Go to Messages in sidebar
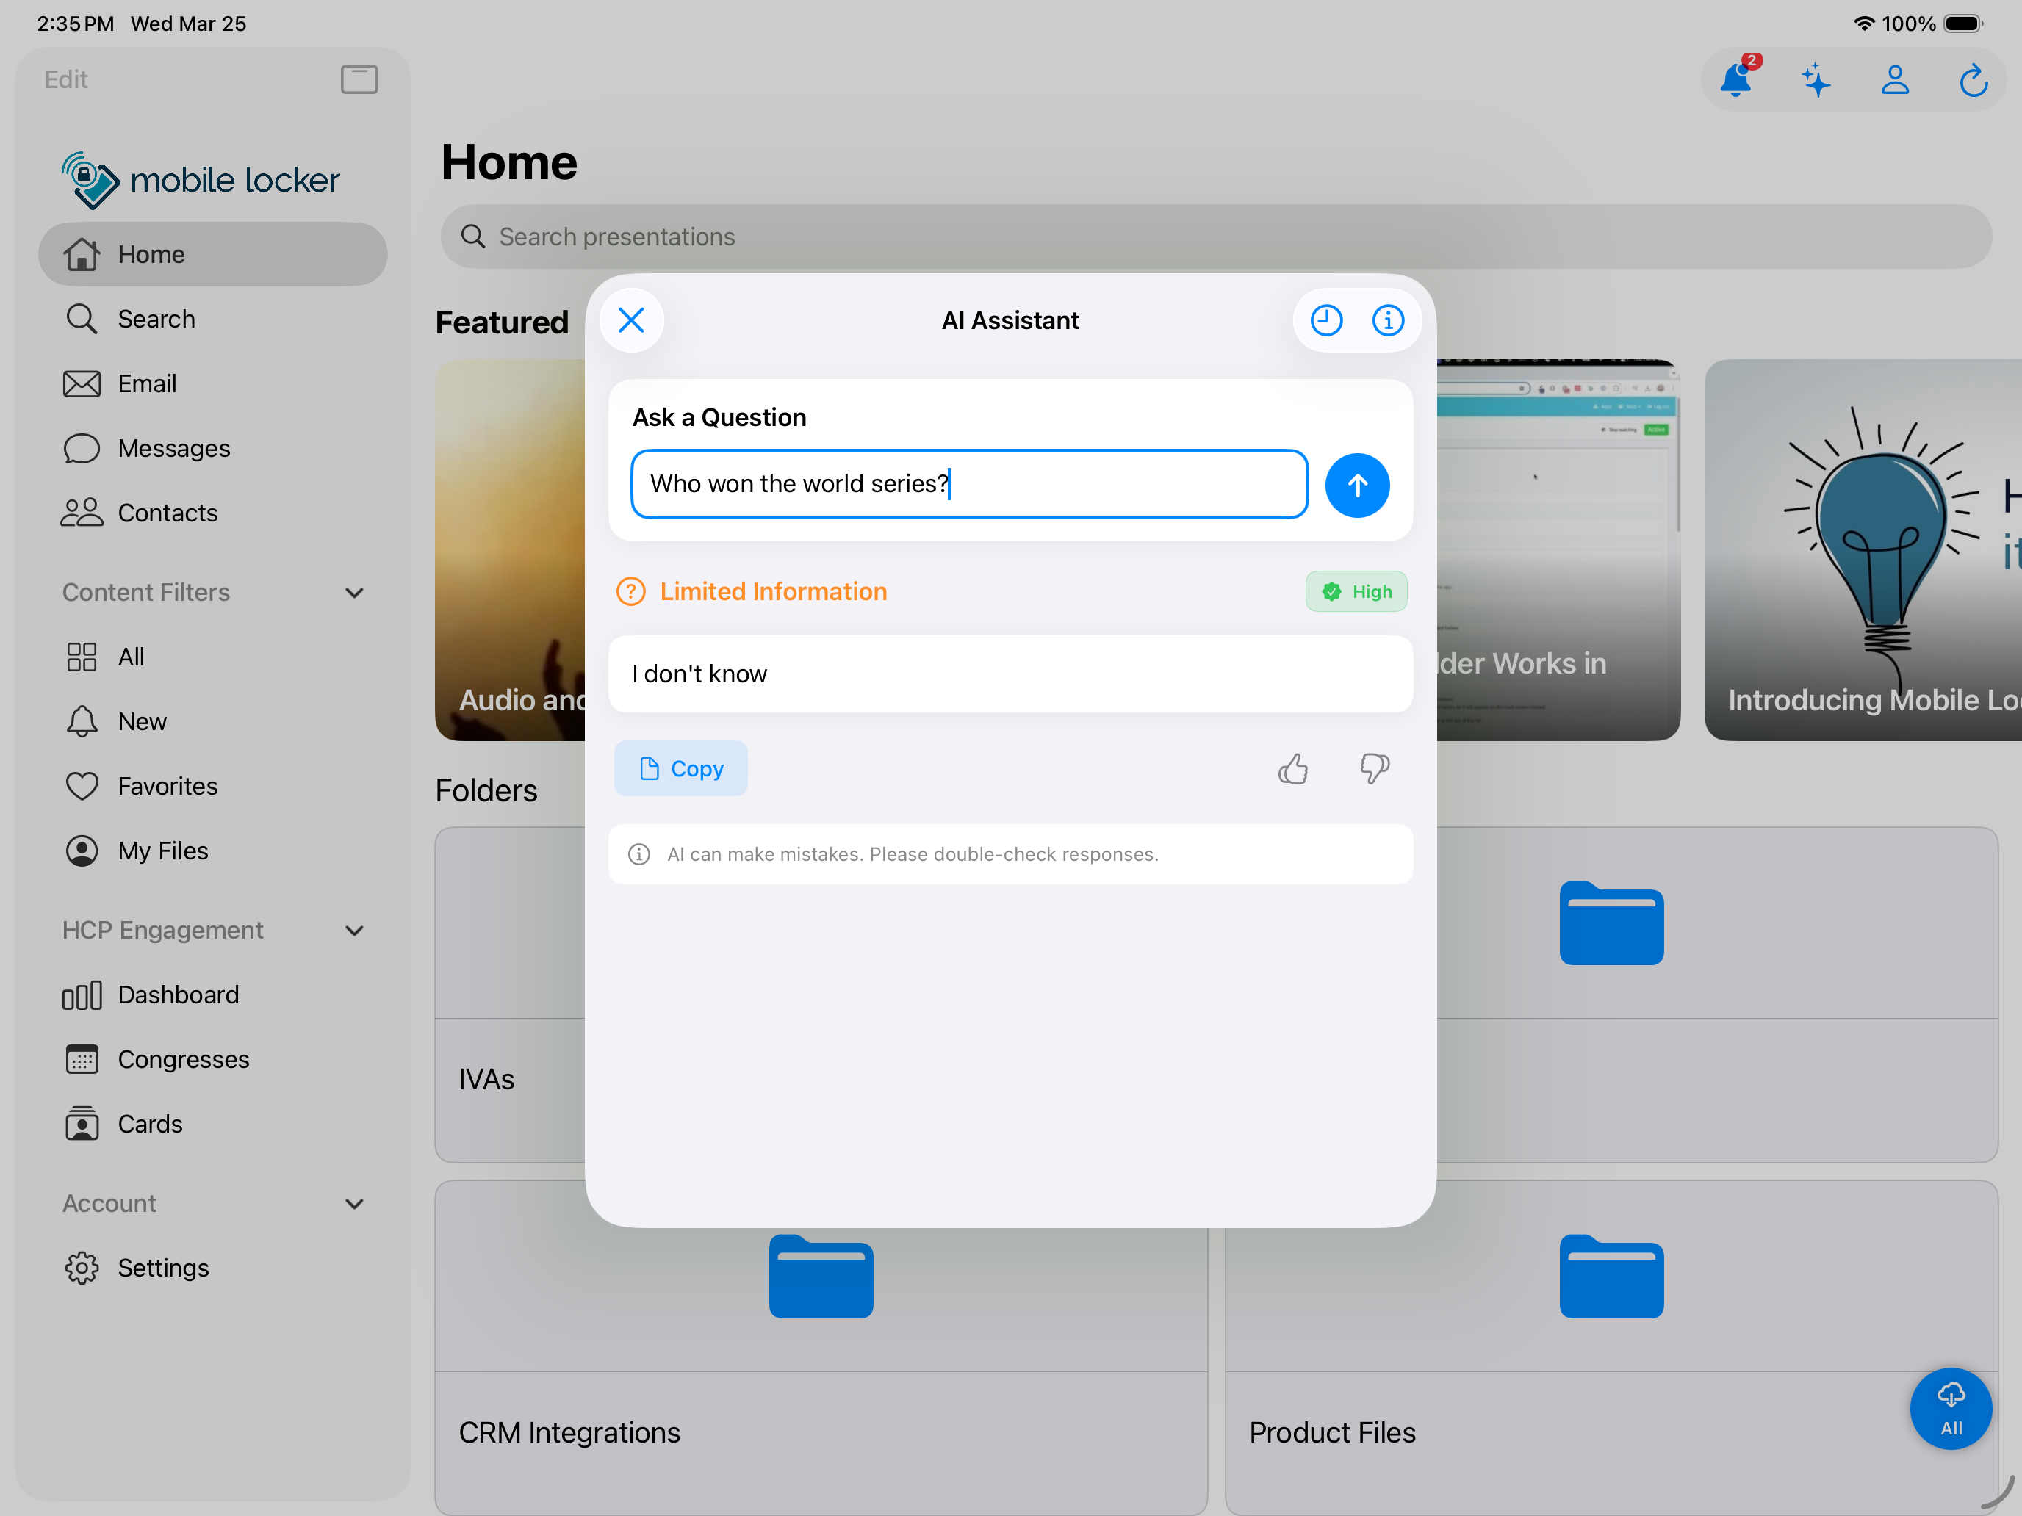Image resolution: width=2022 pixels, height=1516 pixels. [173, 449]
